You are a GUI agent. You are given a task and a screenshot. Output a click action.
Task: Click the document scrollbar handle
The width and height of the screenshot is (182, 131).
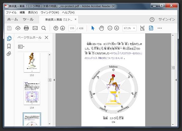pos(173,67)
